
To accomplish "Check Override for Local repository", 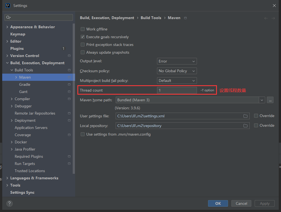I will point(256,125).
